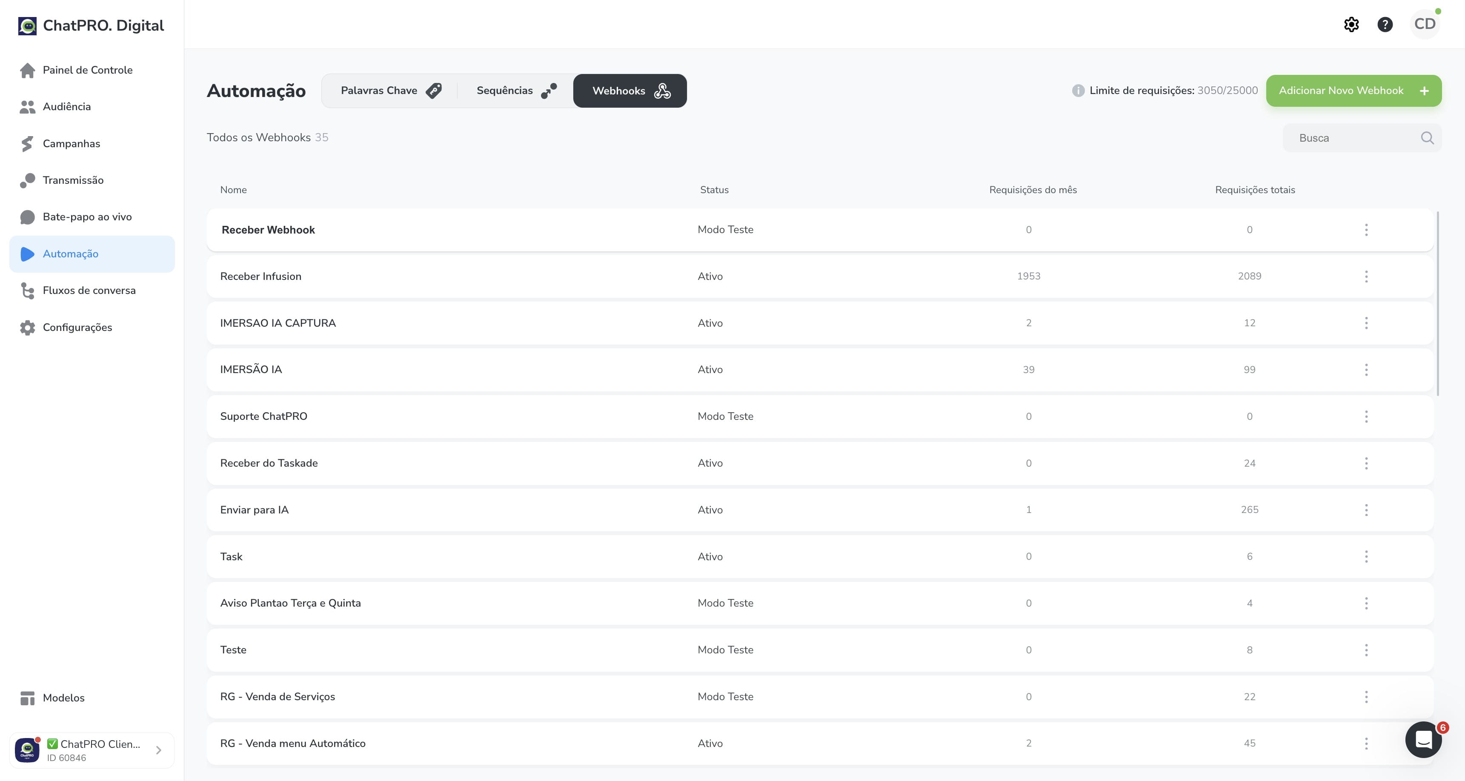Click the Modelos template icon

coord(27,698)
